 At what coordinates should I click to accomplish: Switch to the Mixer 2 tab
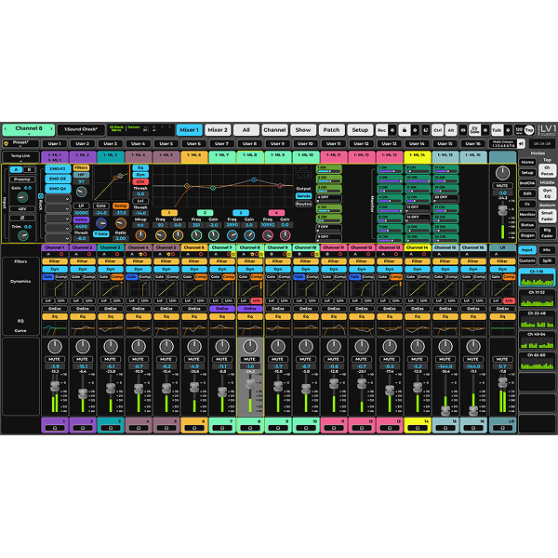point(218,130)
